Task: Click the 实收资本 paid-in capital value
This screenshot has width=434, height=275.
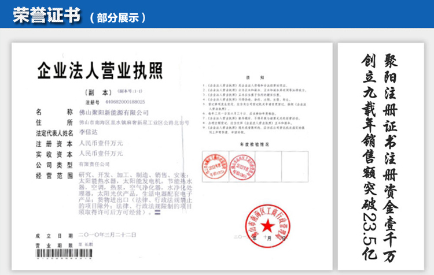Action: pos(101,154)
